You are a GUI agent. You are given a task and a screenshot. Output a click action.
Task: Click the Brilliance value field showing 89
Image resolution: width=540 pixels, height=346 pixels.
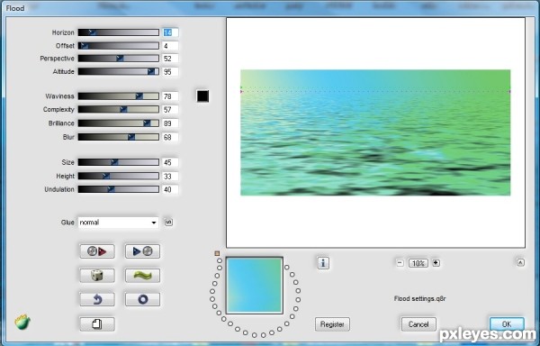coord(170,123)
